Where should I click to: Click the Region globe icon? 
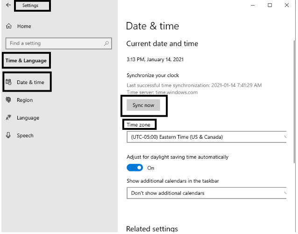[8, 100]
